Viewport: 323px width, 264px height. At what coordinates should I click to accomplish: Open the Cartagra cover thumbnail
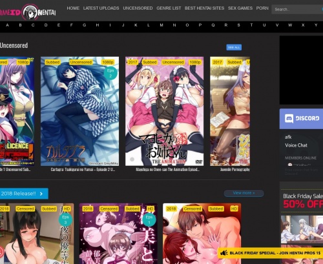coord(79,111)
